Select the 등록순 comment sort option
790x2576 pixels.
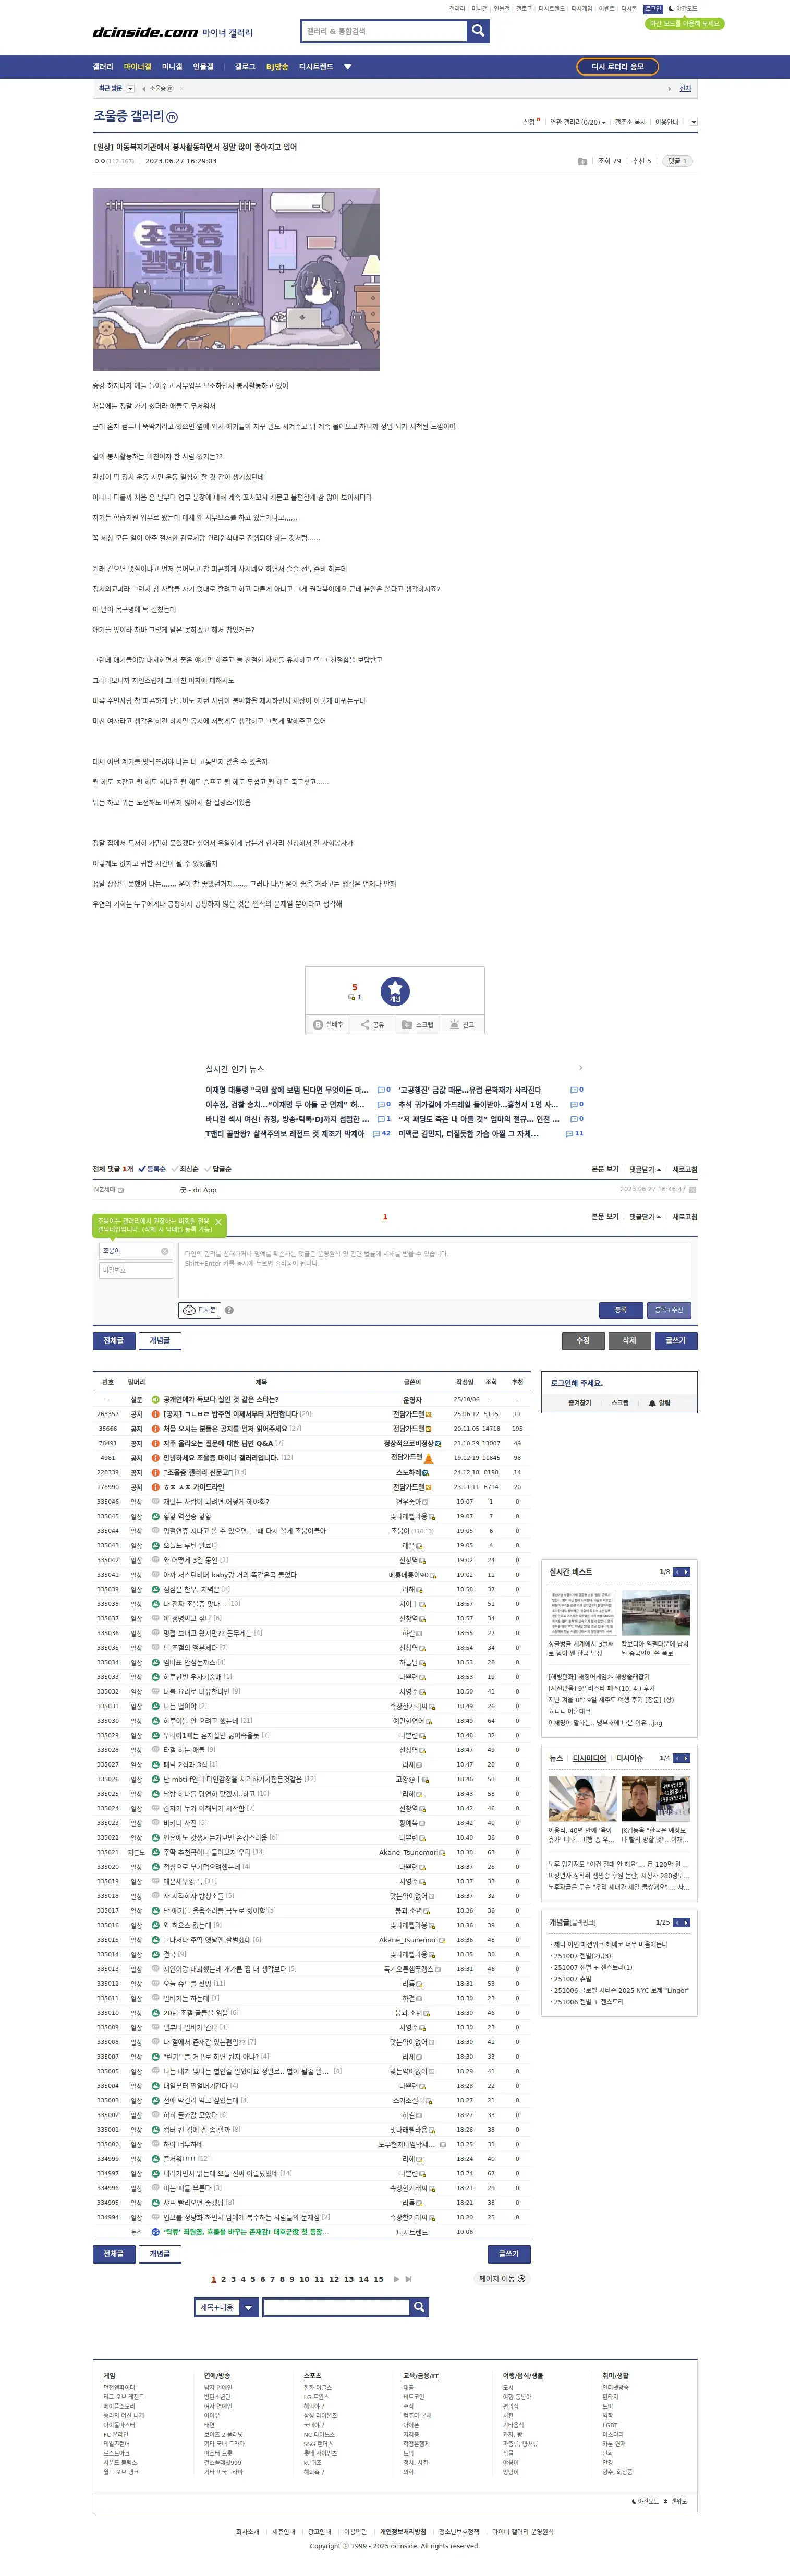[x=152, y=1169]
